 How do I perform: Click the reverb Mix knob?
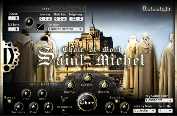click(x=48, y=107)
